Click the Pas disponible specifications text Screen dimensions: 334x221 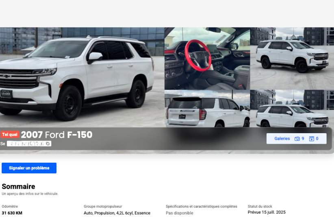(x=179, y=213)
